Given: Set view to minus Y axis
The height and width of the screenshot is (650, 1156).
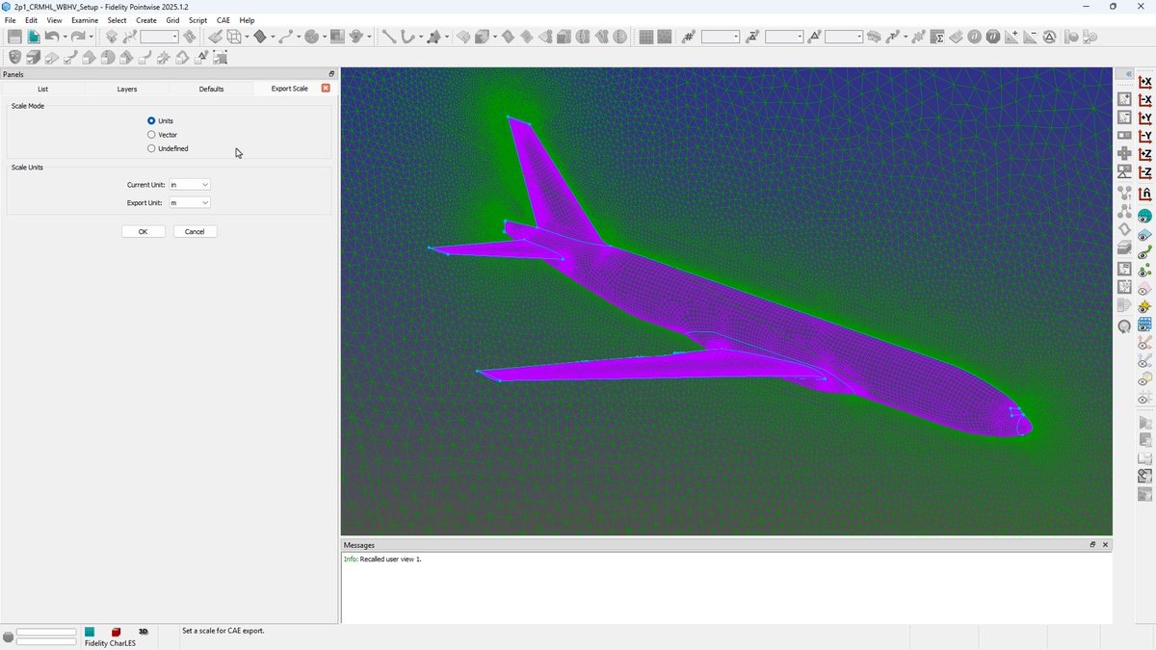Looking at the screenshot, I should 1144,136.
